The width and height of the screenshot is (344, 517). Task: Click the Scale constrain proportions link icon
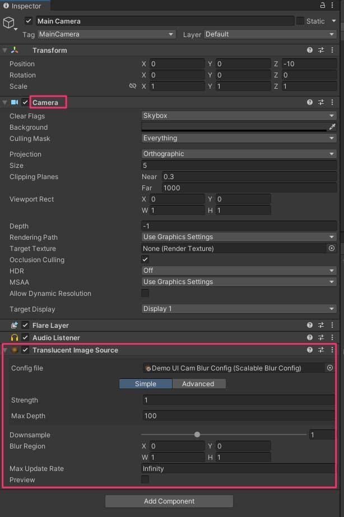point(133,86)
